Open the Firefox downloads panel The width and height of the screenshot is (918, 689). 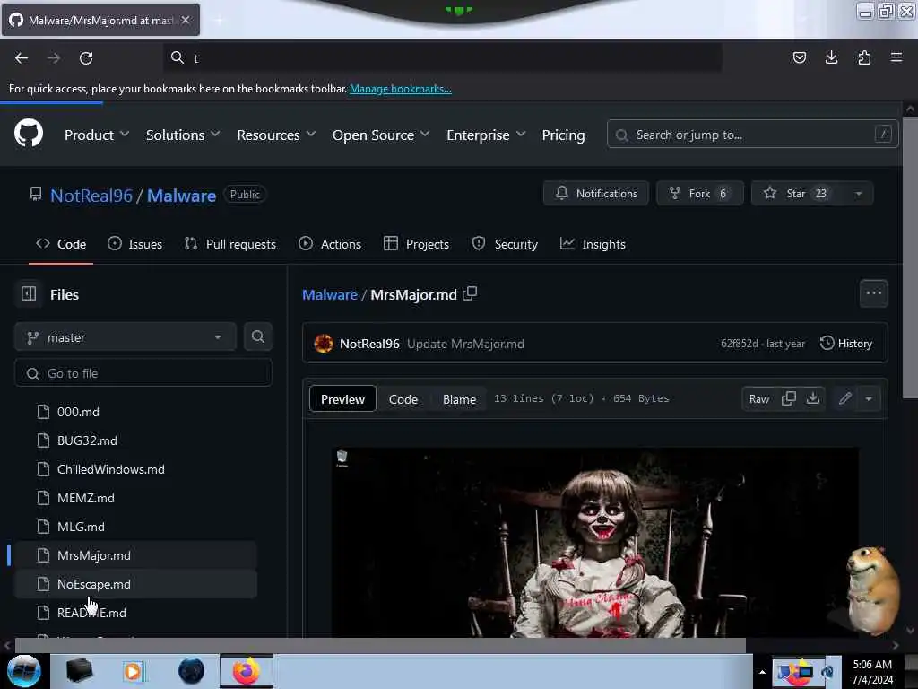[831, 57]
